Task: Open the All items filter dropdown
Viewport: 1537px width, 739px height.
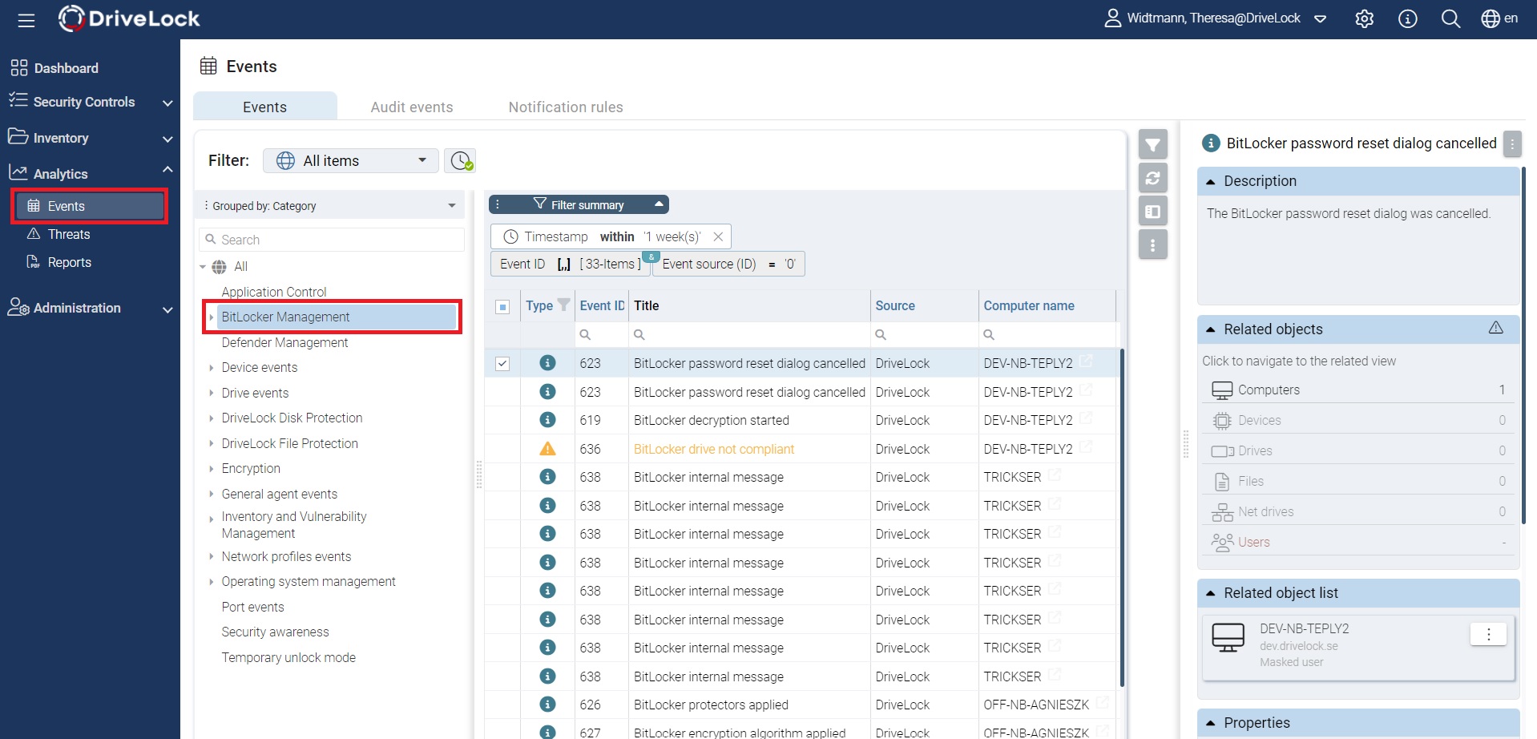Action: [351, 160]
